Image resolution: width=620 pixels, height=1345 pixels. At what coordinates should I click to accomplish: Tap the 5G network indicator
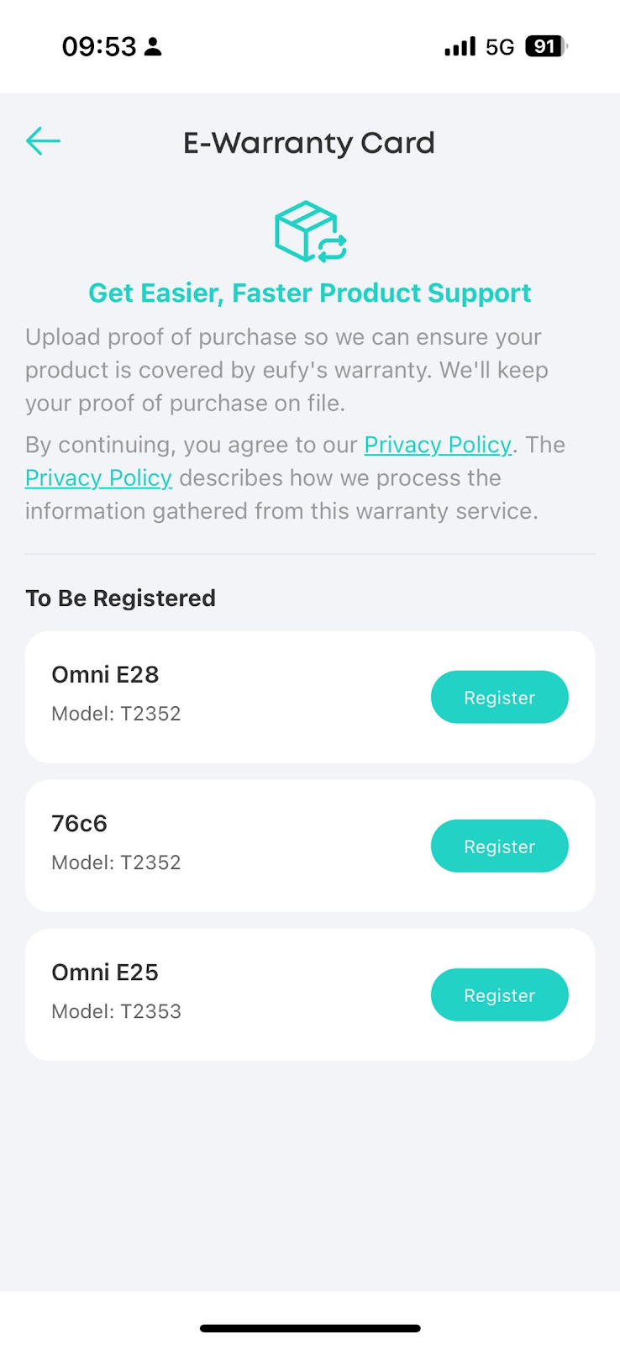(x=500, y=47)
